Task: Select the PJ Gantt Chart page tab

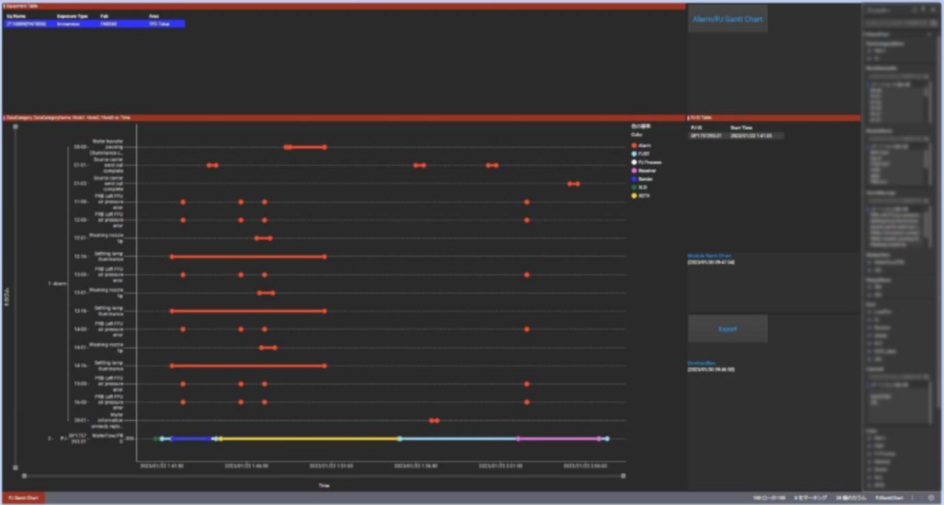Action: [23, 498]
